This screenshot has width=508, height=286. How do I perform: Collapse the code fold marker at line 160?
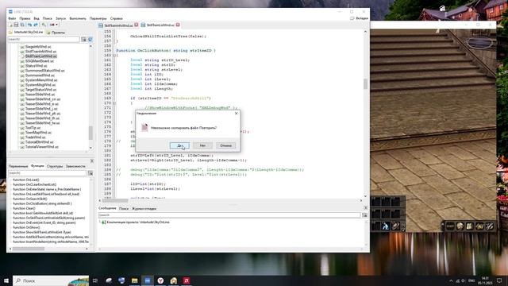(114, 56)
